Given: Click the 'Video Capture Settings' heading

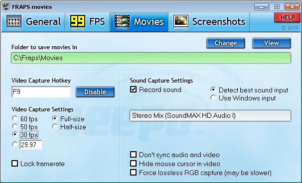Looking at the screenshot, I should click(42, 109).
